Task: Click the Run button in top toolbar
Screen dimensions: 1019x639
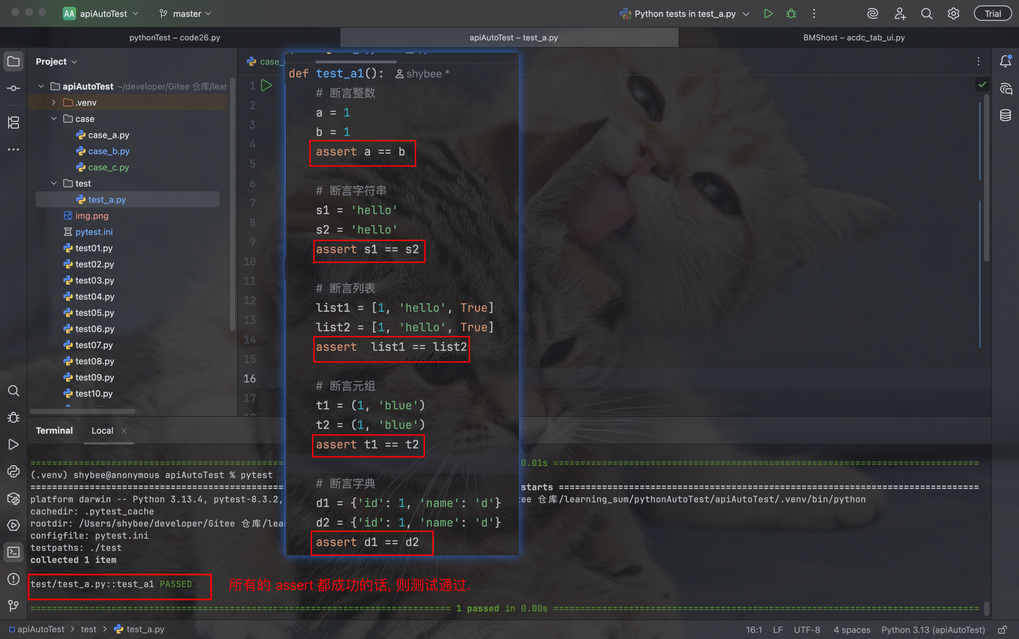Action: 768,13
